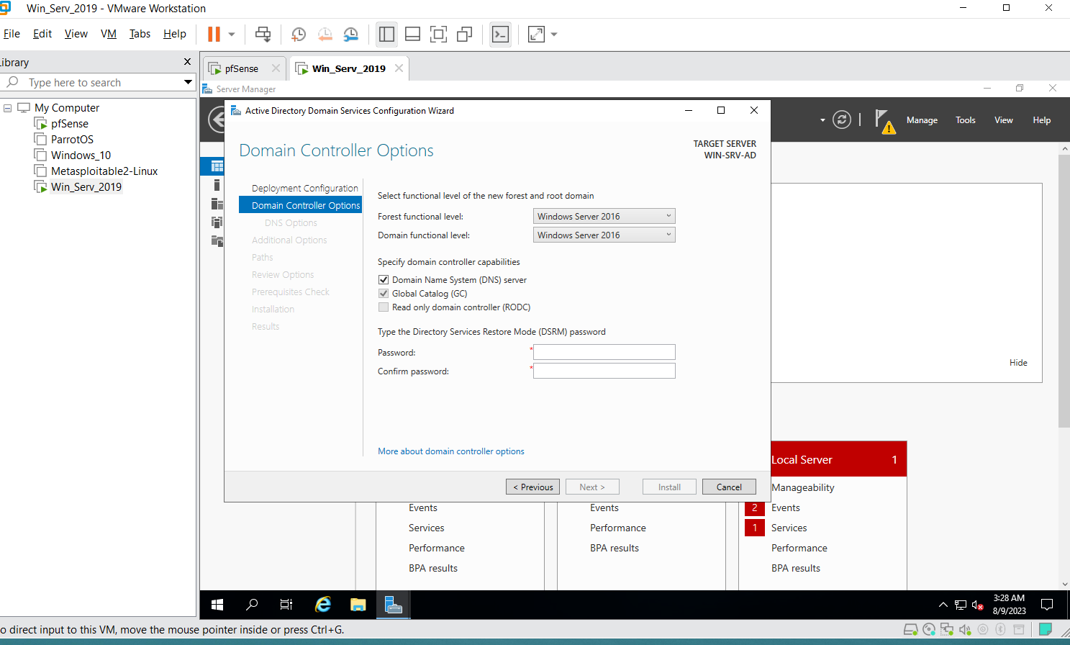Click guest muted volume tray icon

click(x=977, y=605)
